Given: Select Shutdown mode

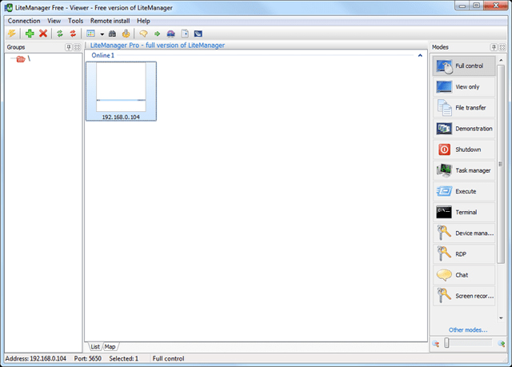Looking at the screenshot, I should click(x=464, y=150).
